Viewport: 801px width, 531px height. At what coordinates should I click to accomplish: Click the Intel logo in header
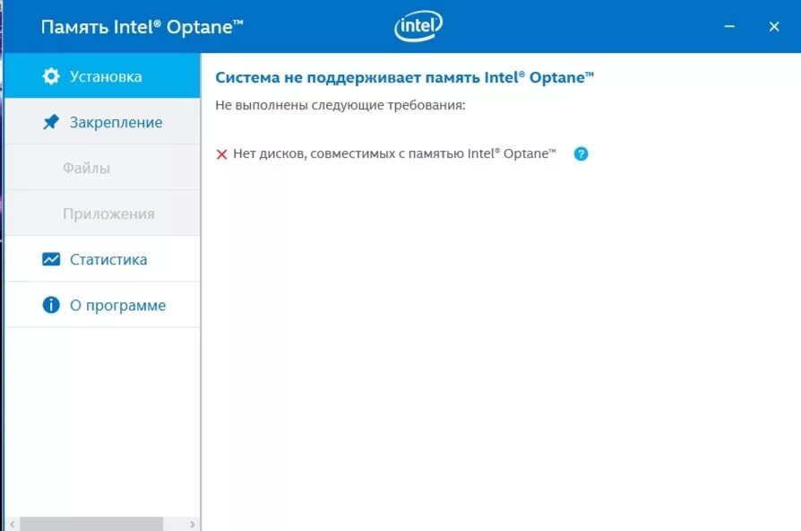418,26
